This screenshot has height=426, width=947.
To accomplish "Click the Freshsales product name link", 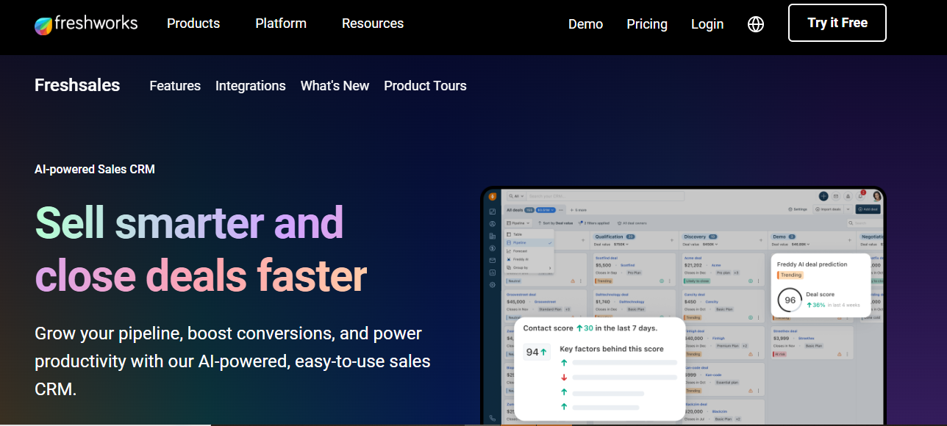I will (77, 85).
